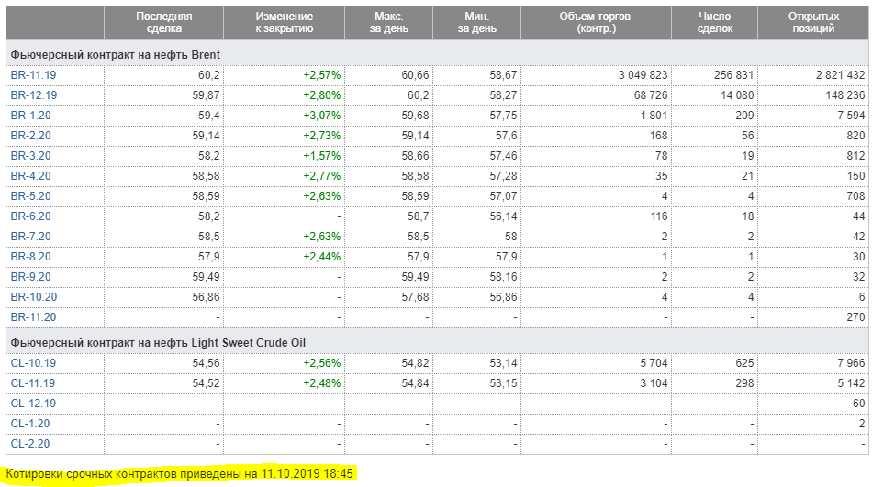Open the BR-7.20 contract link
This screenshot has height=487, width=872.
(31, 237)
